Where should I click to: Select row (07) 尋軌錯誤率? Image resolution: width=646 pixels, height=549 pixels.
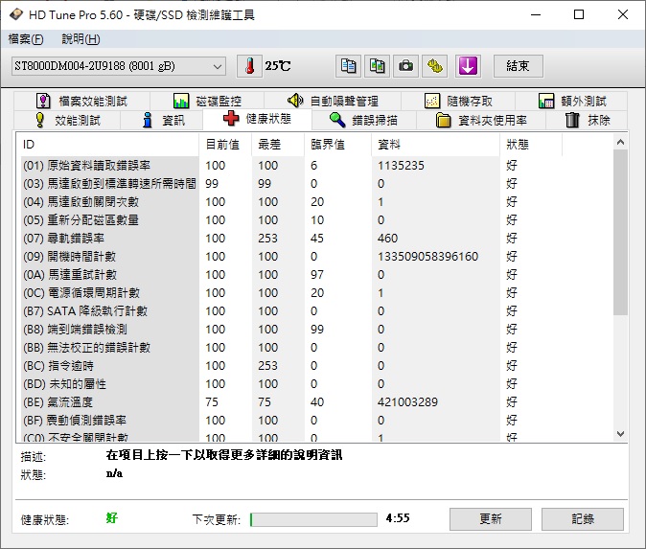[x=317, y=238]
